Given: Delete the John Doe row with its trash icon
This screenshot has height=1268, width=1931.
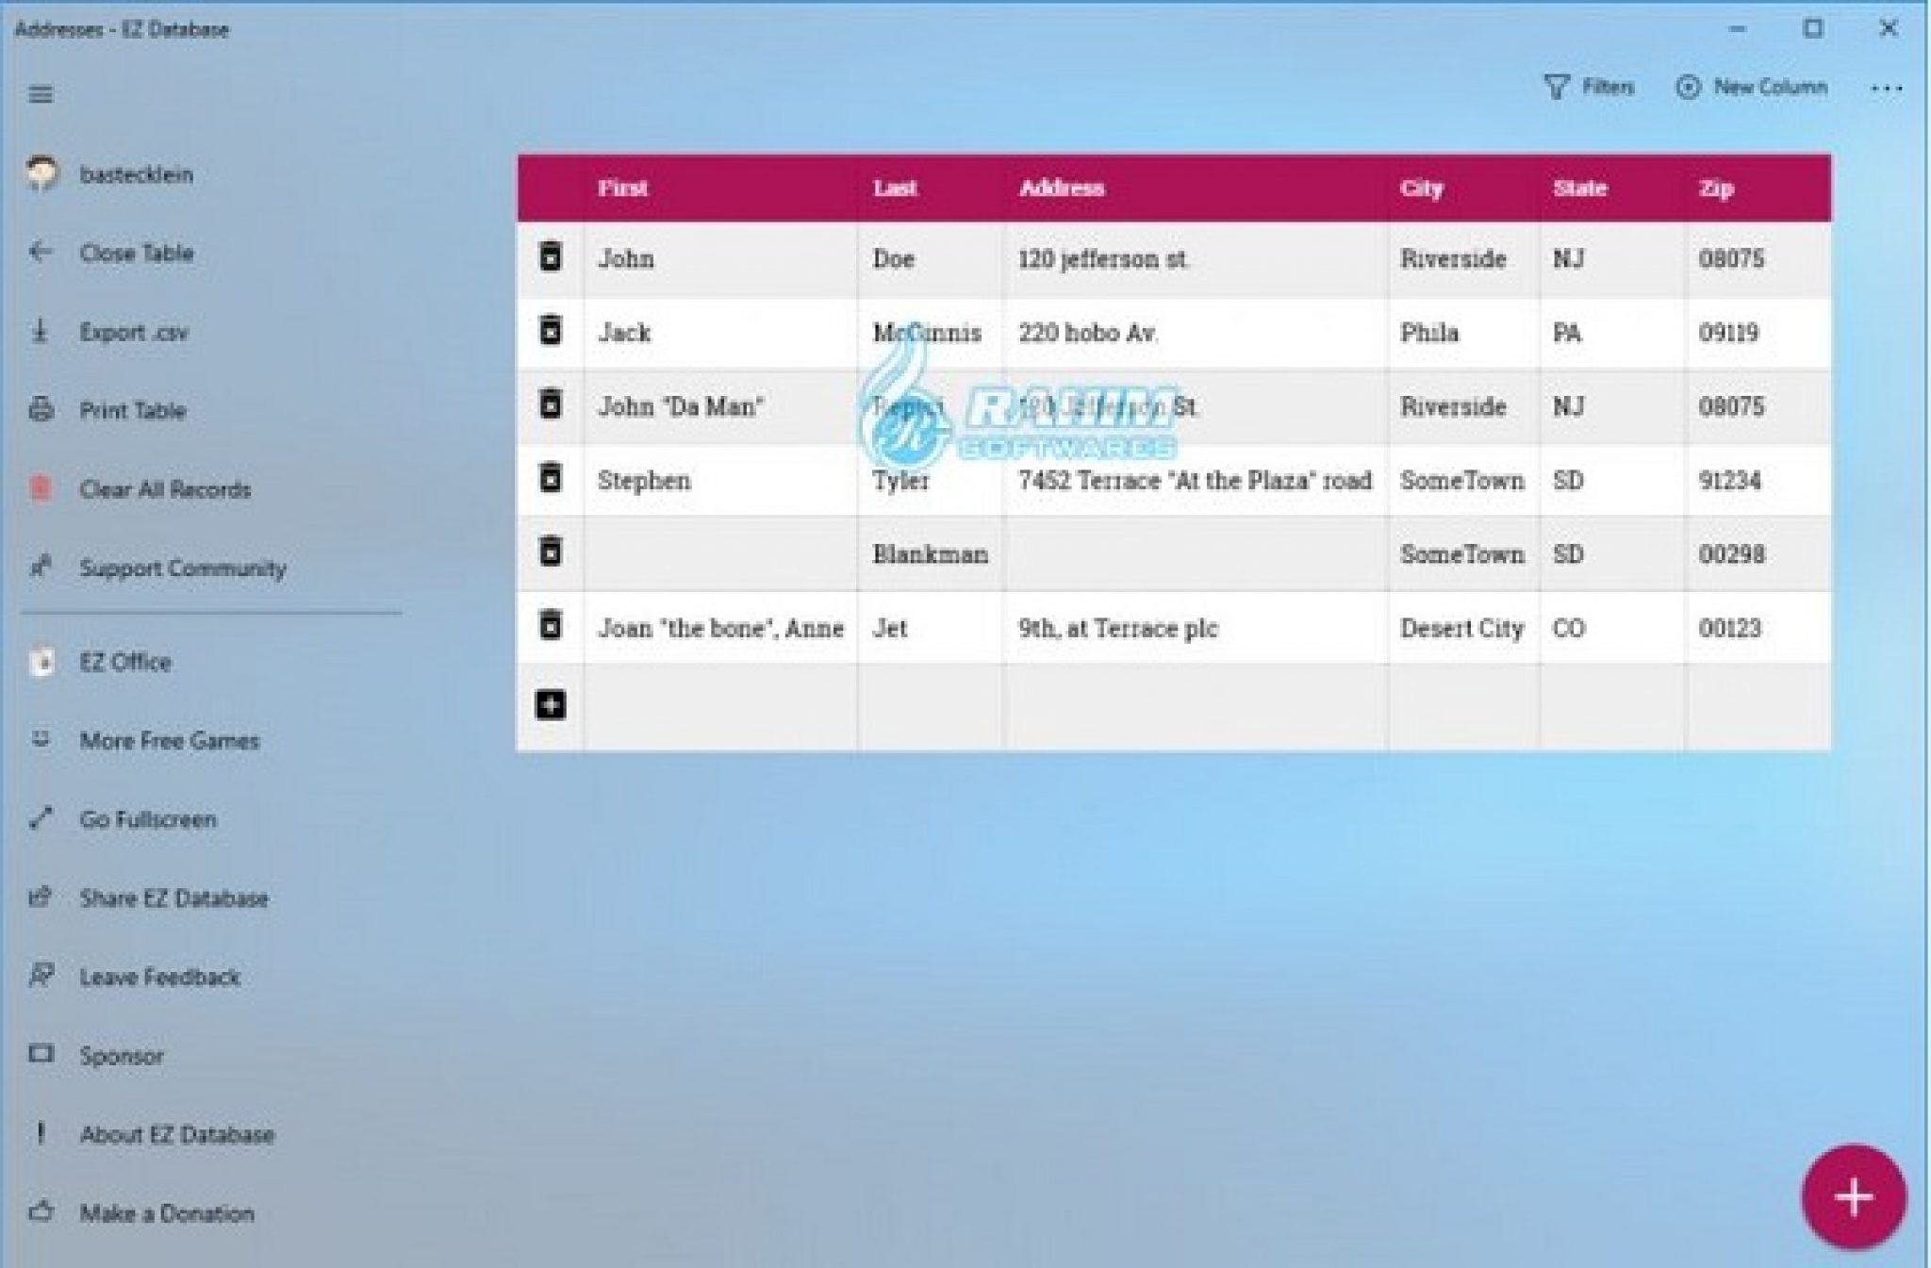Looking at the screenshot, I should coord(551,256).
